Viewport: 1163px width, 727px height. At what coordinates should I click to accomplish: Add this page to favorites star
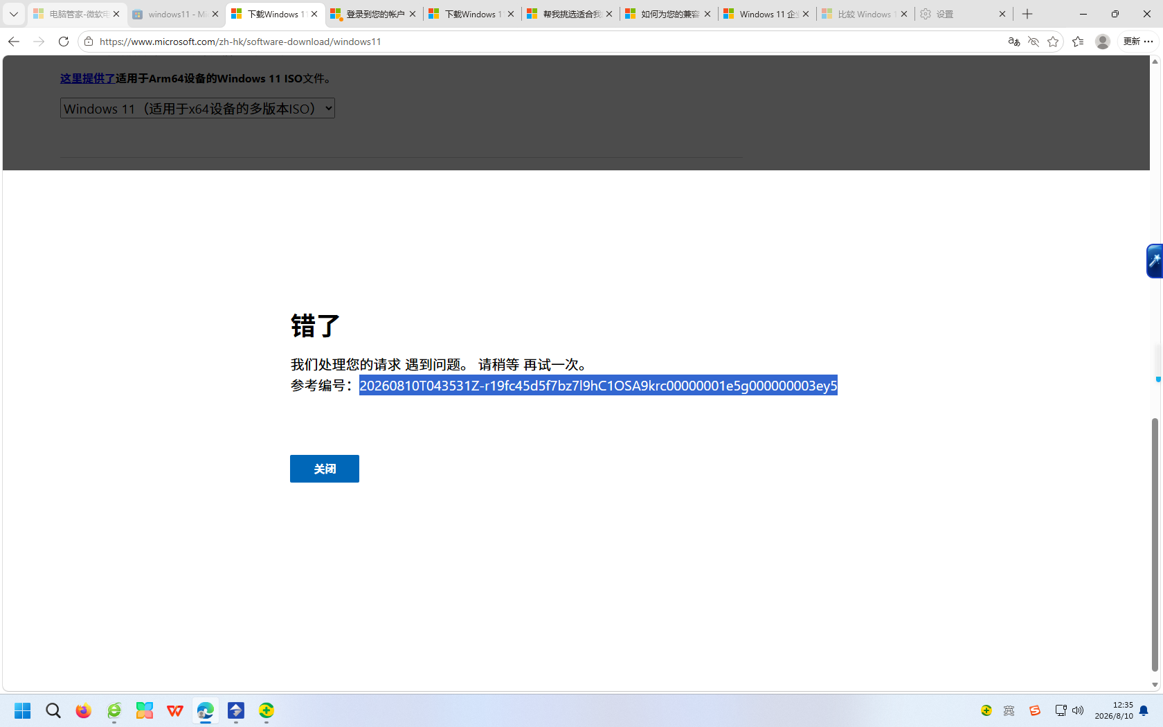click(1053, 42)
